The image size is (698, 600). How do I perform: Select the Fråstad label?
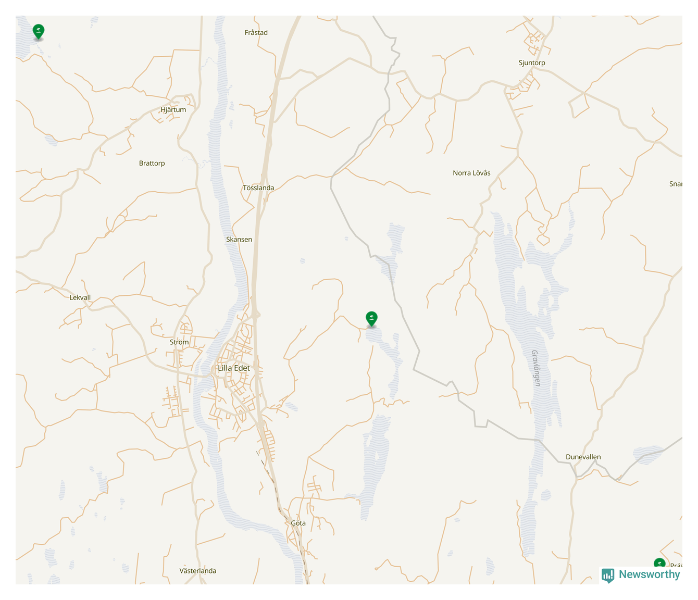click(256, 32)
